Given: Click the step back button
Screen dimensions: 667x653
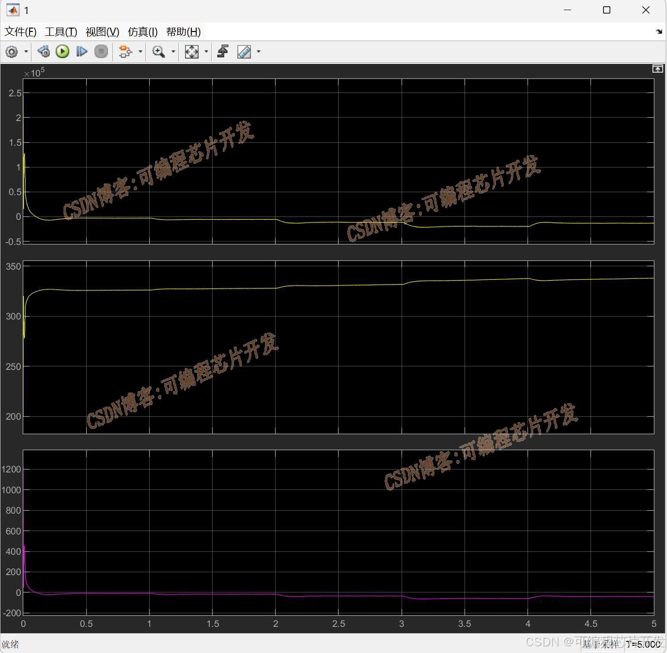Looking at the screenshot, I should click(44, 51).
